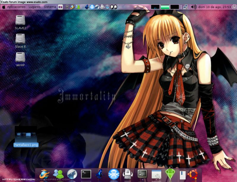Open the monitor terminal icon in dock
This screenshot has height=182, width=237.
pos(142,174)
